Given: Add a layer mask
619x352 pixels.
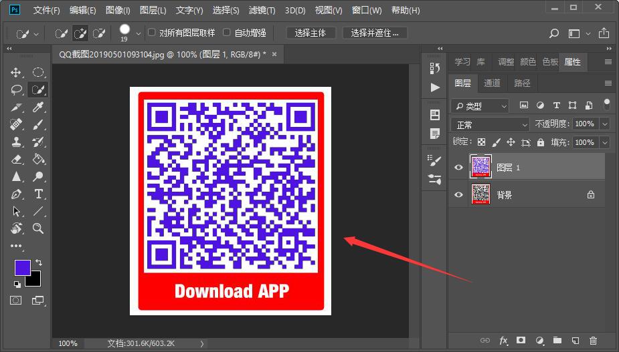Looking at the screenshot, I should pyautogui.click(x=521, y=340).
